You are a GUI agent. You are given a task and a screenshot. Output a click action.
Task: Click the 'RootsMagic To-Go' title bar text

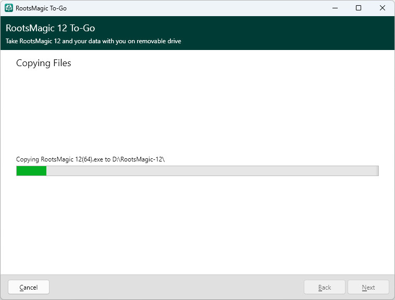coord(41,8)
